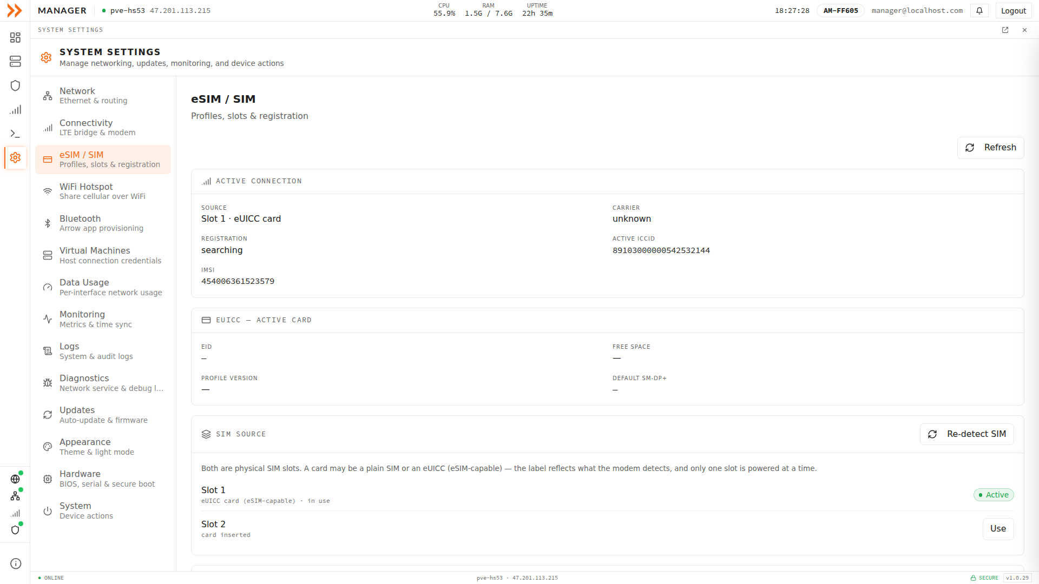
Task: Click the registration status searching
Action: click(x=222, y=250)
